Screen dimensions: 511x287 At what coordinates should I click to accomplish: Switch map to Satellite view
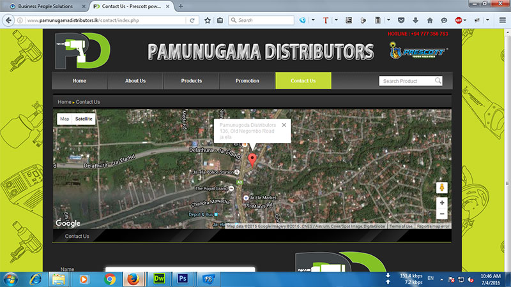[84, 119]
